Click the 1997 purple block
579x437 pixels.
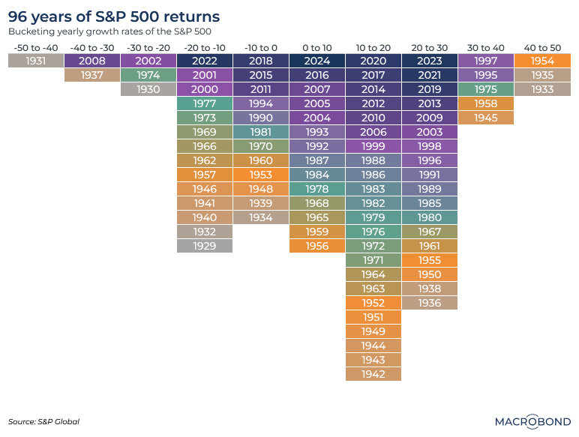click(486, 61)
